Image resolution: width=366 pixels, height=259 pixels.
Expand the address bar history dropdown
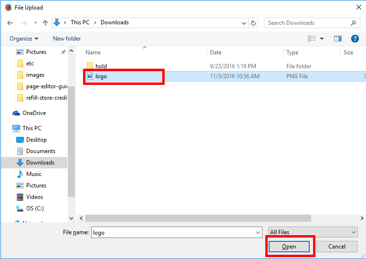[x=244, y=23]
